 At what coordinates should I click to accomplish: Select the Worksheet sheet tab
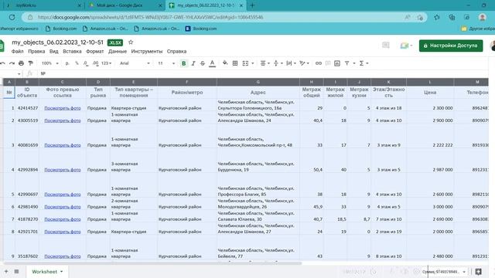pyautogui.click(x=47, y=272)
